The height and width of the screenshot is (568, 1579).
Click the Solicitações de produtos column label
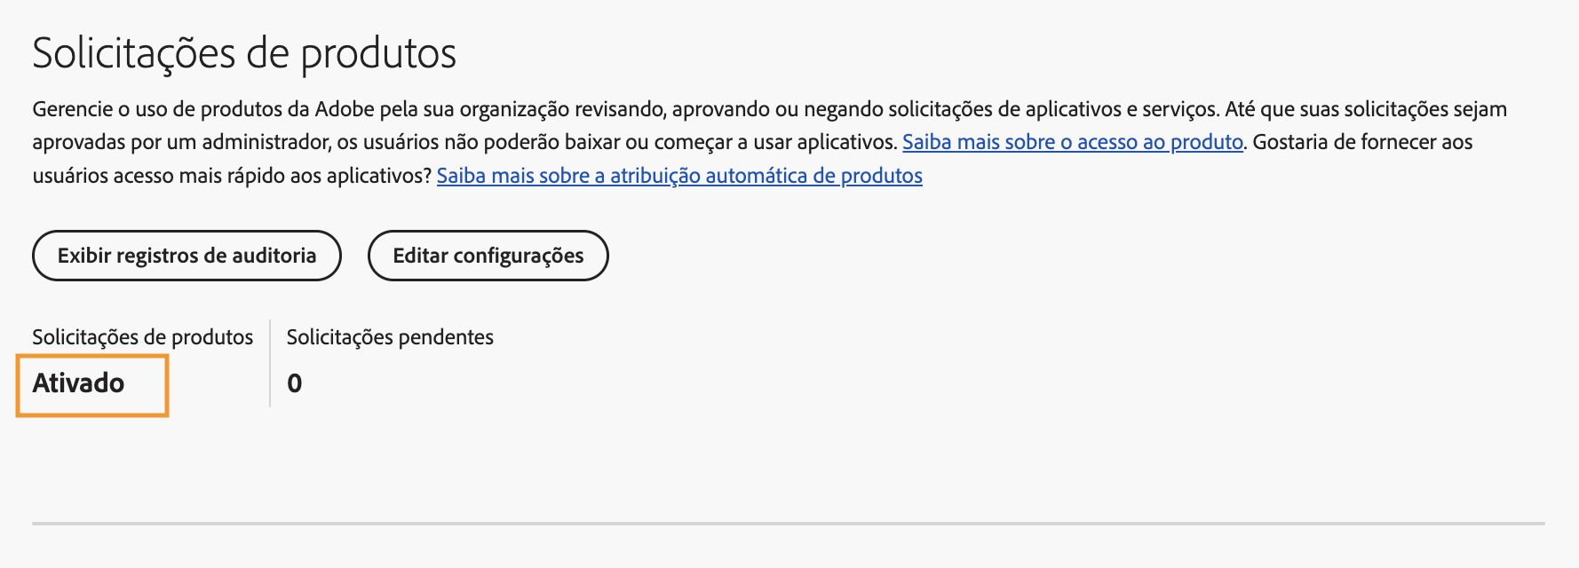[143, 337]
